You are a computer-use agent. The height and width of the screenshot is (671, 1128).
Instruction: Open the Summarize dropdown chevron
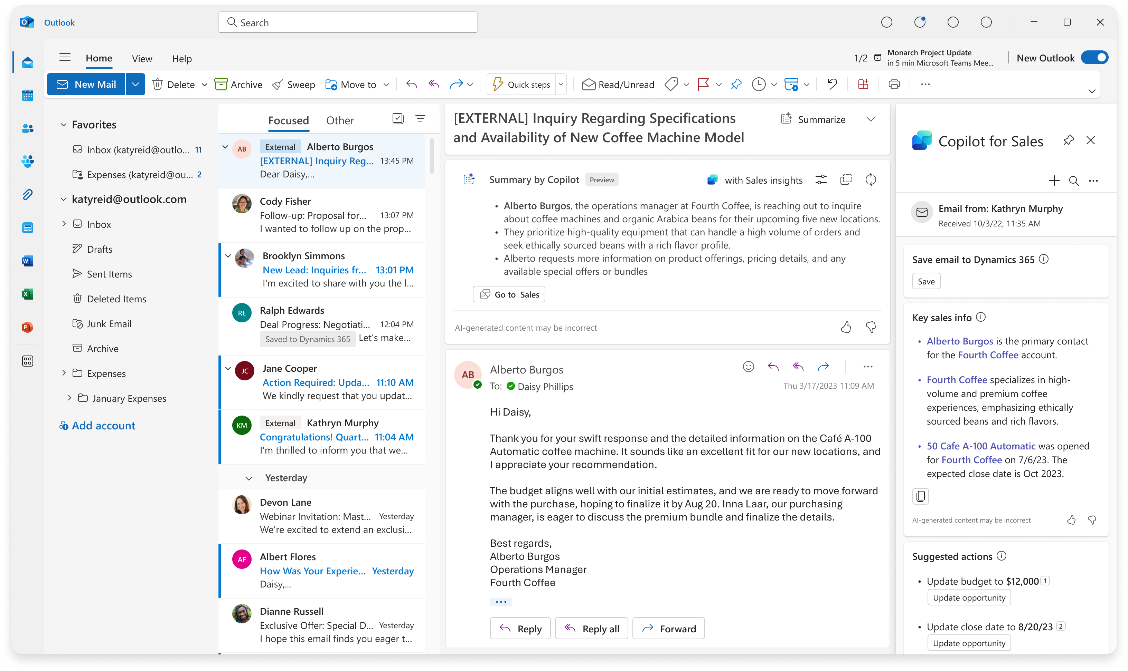coord(871,119)
